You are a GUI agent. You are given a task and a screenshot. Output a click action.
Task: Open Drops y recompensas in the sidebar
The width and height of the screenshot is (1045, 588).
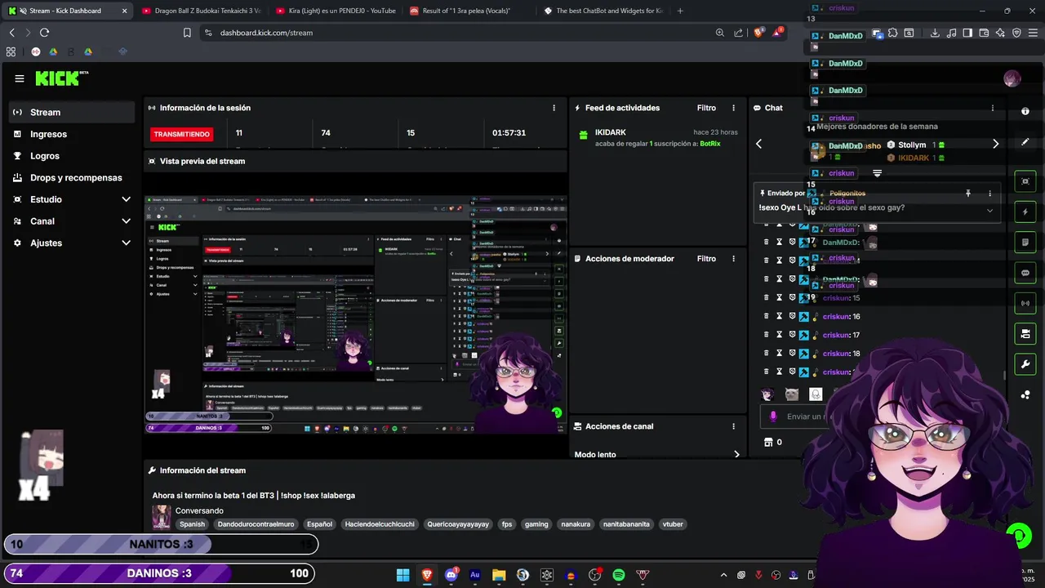pyautogui.click(x=72, y=177)
